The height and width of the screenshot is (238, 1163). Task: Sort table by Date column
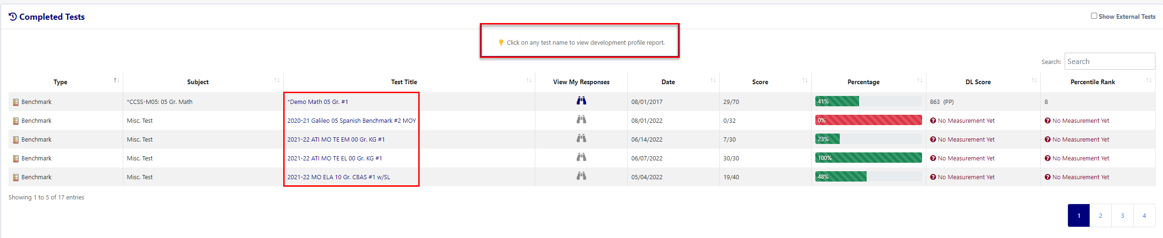click(713, 80)
